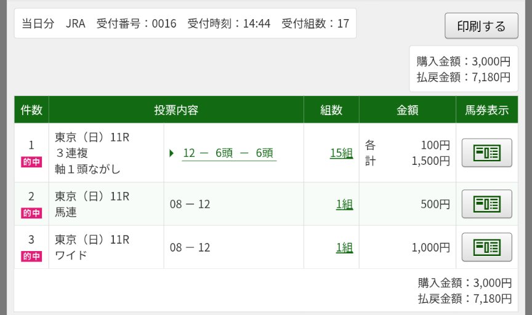Click the 金額 column header
This screenshot has width=532, height=315.
(408, 110)
